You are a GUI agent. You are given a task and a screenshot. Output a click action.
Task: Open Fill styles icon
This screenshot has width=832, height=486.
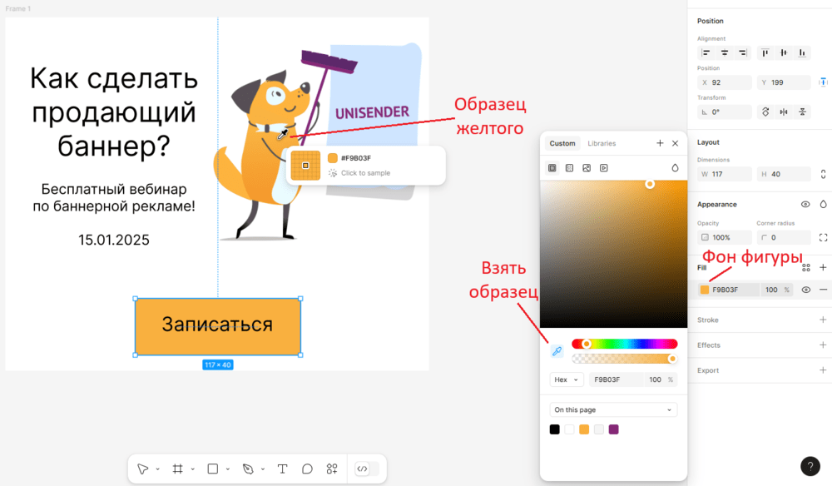[806, 267]
